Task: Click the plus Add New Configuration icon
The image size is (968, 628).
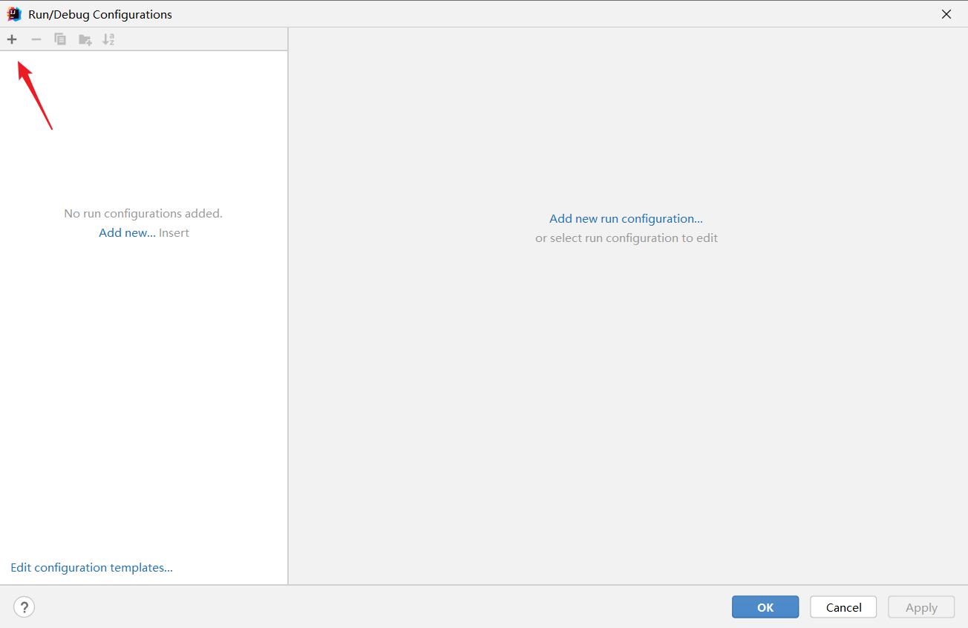Action: coord(12,39)
